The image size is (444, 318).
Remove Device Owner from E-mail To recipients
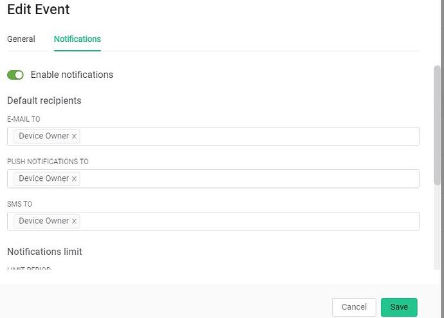[x=75, y=136]
